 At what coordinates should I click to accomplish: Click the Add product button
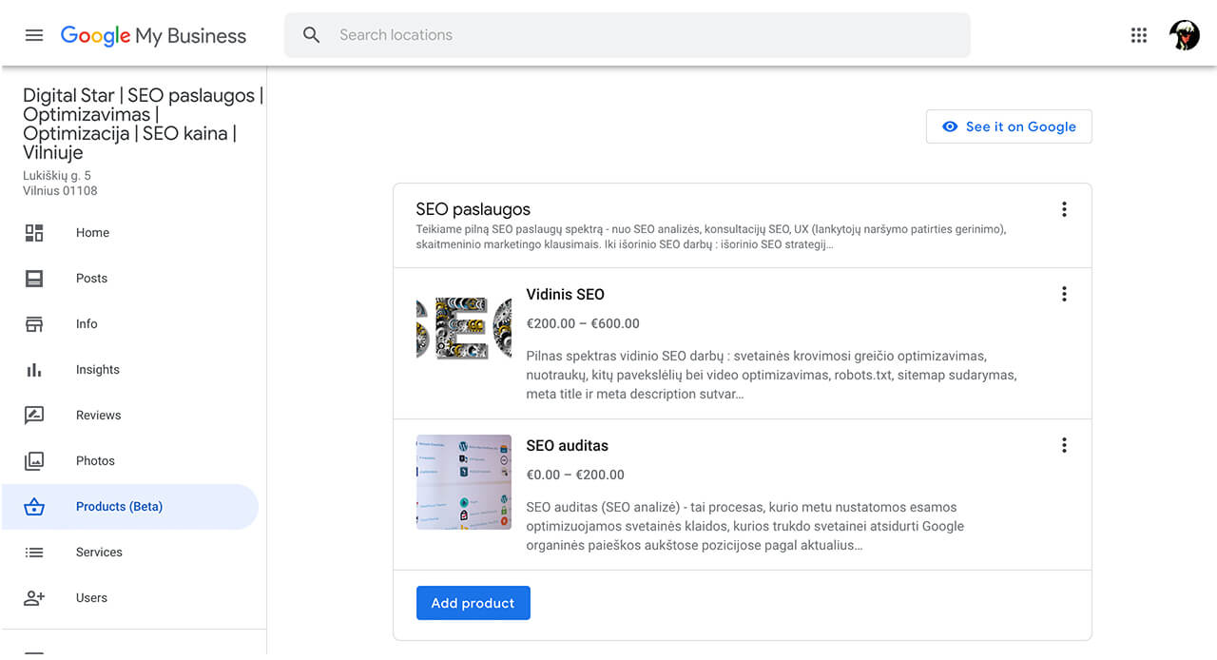pyautogui.click(x=473, y=603)
